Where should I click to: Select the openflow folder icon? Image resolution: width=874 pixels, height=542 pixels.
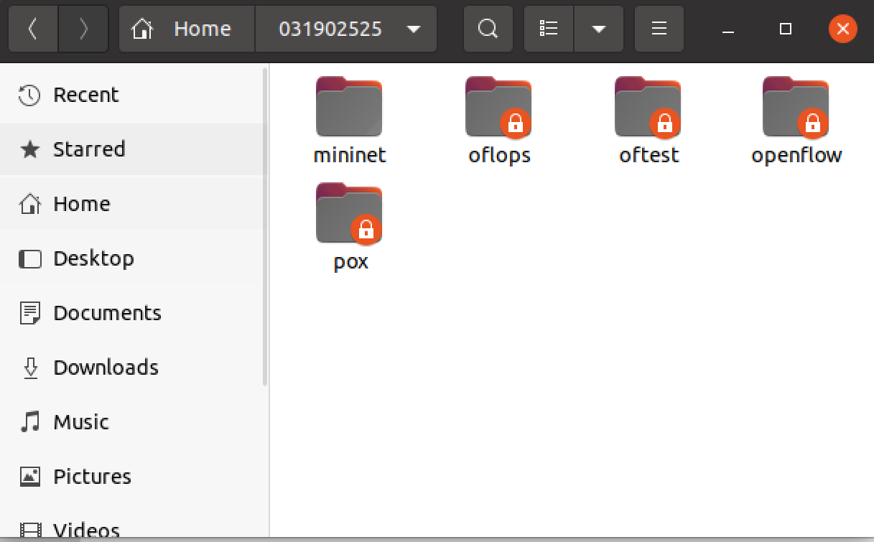pos(796,107)
